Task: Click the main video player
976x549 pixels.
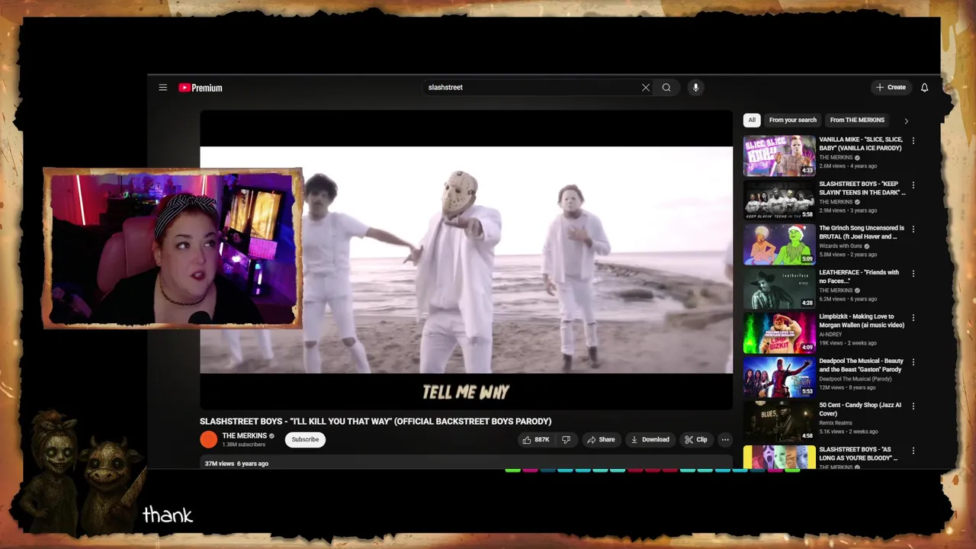Action: (466, 260)
